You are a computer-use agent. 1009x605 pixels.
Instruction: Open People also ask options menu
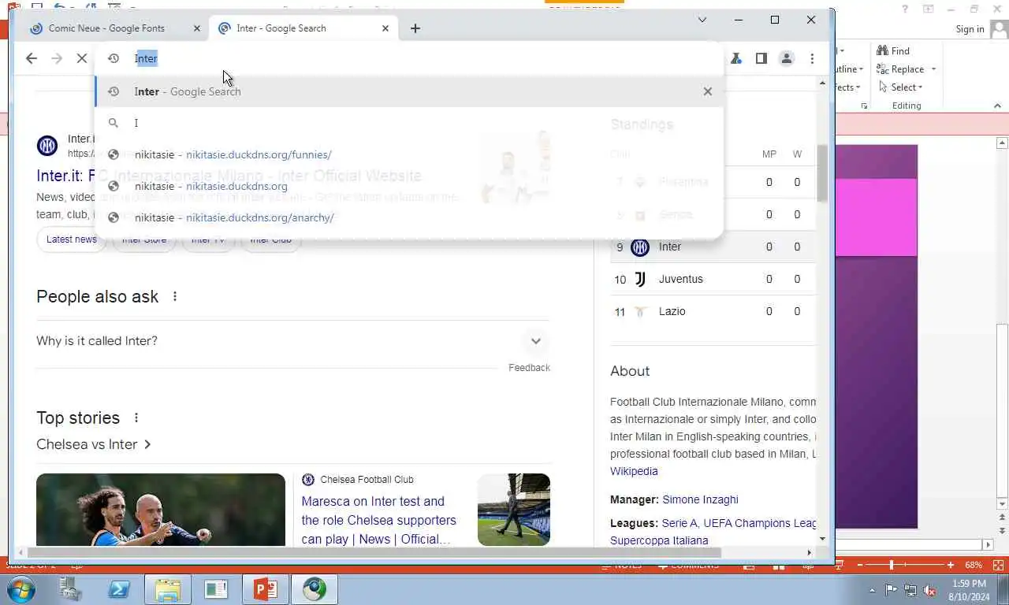tap(175, 296)
